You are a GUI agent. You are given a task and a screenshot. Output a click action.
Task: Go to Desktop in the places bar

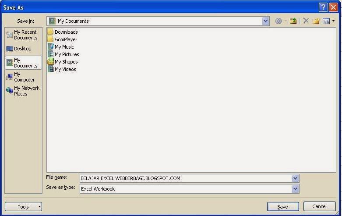click(x=23, y=49)
